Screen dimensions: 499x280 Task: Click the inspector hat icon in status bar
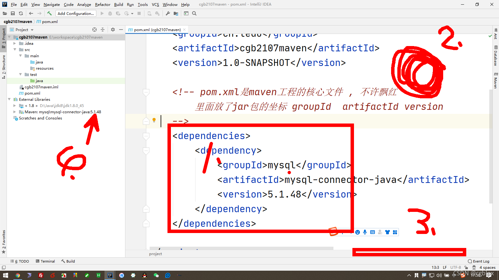coord(474,267)
